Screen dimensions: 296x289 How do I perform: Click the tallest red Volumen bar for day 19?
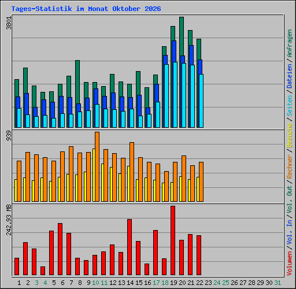(x=173, y=240)
